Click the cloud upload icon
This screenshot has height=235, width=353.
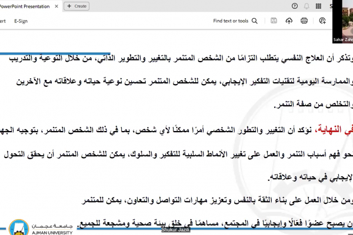(288, 21)
